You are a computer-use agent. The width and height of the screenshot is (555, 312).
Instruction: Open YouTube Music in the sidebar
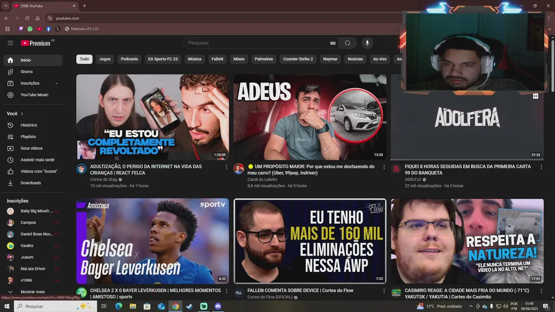(33, 95)
